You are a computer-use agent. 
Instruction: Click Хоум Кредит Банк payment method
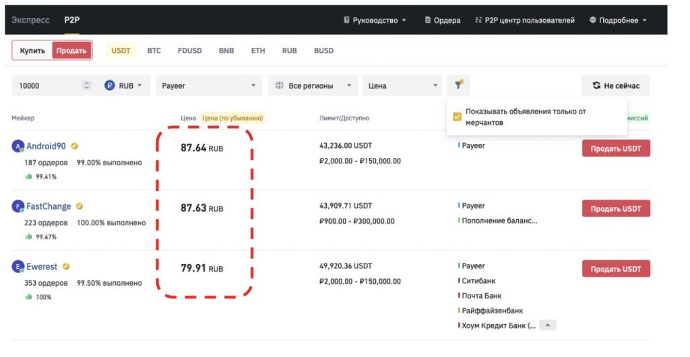499,325
